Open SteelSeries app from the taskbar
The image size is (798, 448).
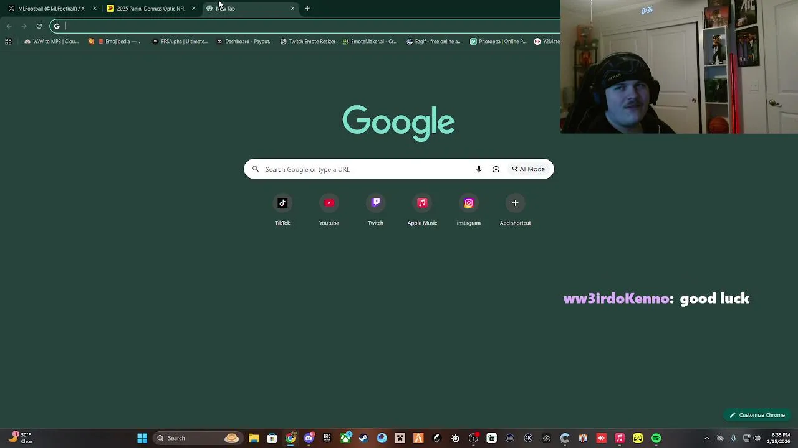[x=455, y=438]
